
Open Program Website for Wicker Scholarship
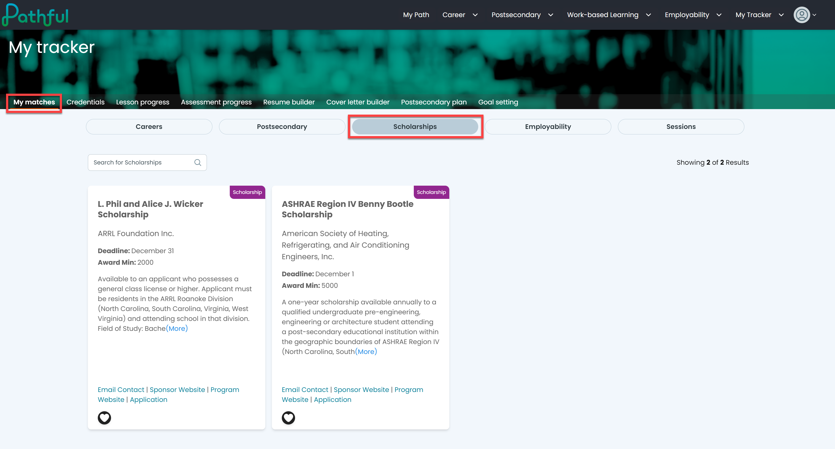[x=169, y=394]
